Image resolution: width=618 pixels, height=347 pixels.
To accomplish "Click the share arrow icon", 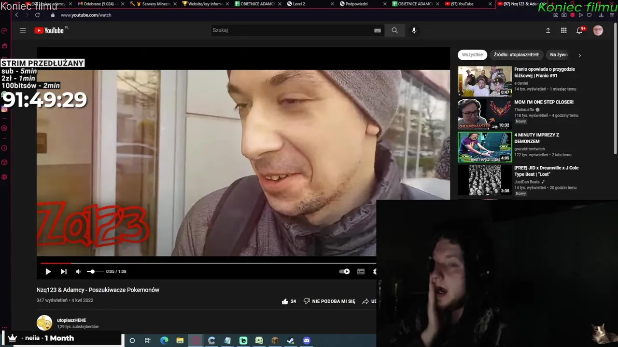I will (365, 301).
